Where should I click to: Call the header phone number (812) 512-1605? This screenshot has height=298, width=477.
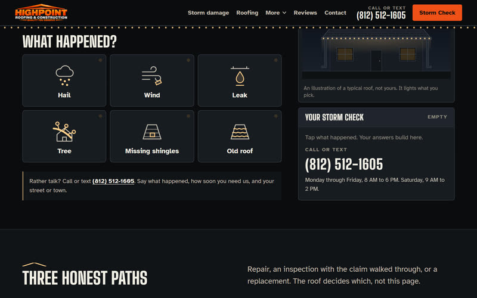point(381,15)
